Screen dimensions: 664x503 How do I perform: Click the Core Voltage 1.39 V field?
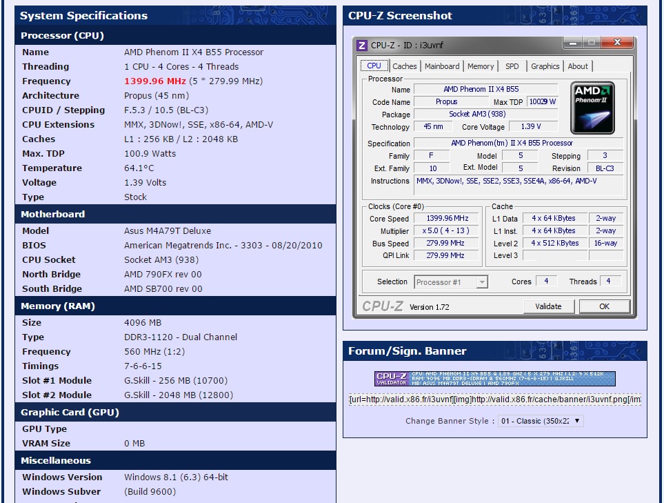tap(534, 126)
